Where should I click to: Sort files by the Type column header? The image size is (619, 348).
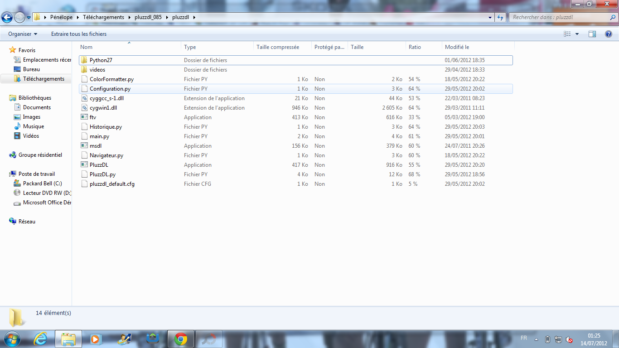pos(190,47)
